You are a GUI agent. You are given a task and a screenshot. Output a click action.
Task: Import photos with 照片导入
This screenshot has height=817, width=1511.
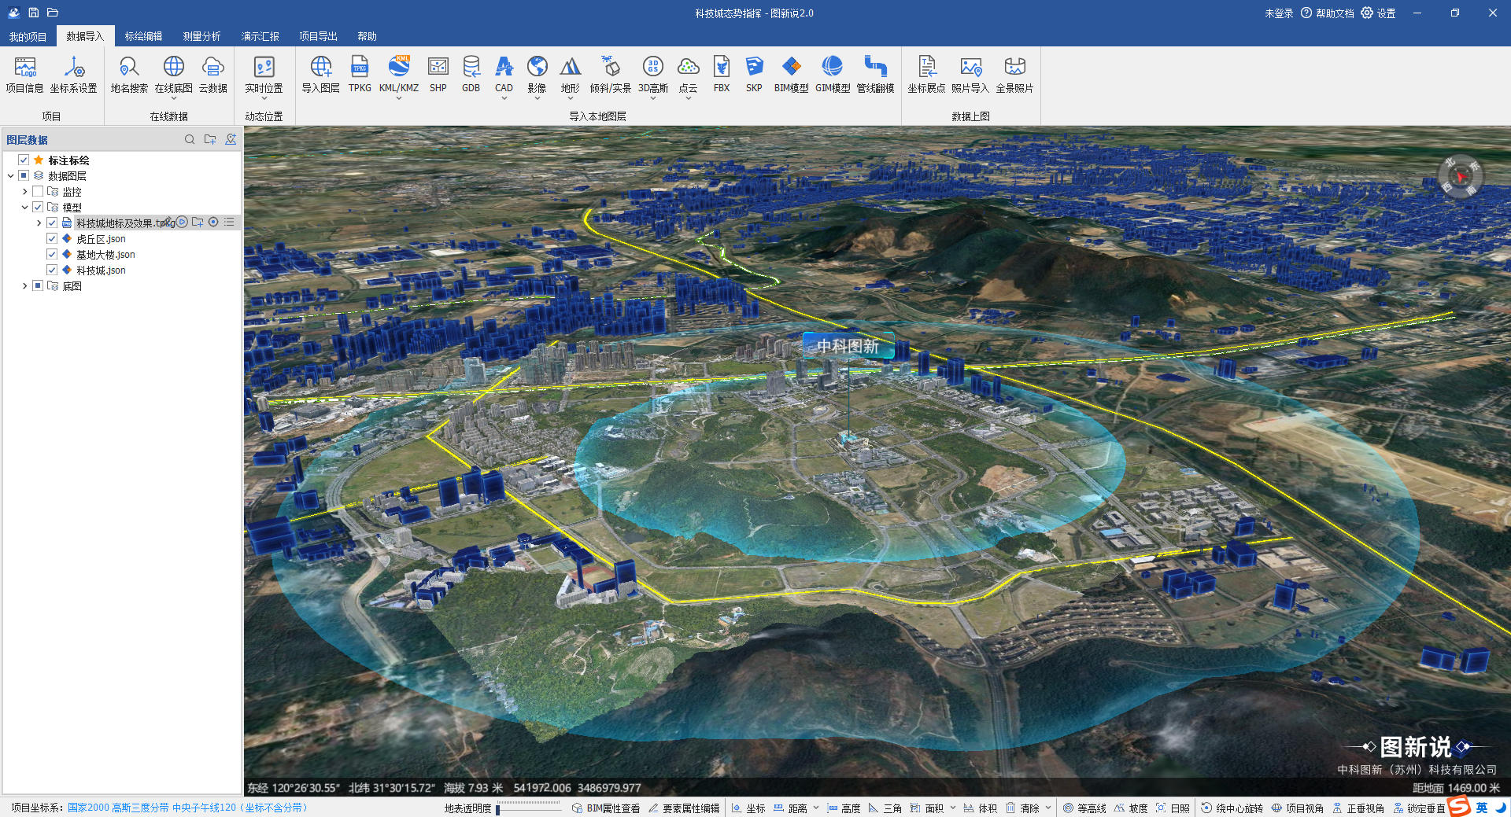pyautogui.click(x=970, y=75)
